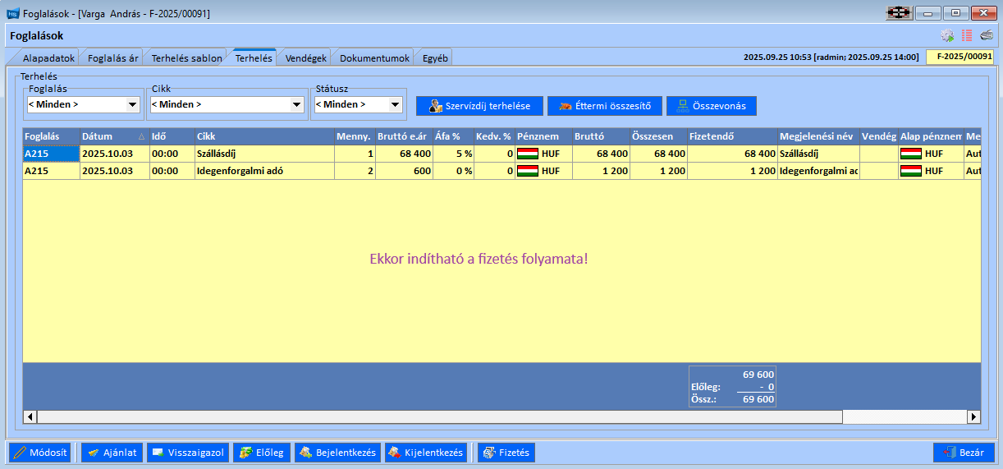Click the printer icon in header
Viewport: 1003px width, 469px height.
[x=986, y=35]
